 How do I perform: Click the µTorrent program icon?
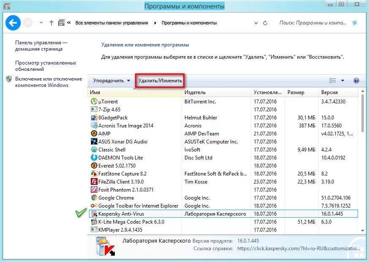94,101
